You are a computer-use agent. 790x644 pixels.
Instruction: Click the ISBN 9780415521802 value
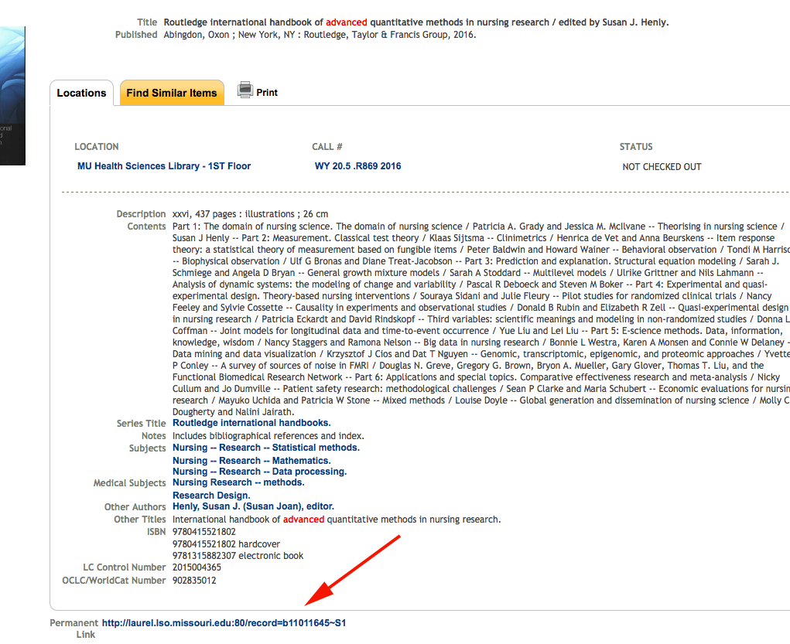[204, 531]
